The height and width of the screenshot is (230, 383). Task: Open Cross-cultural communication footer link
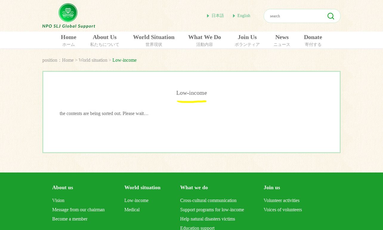click(x=208, y=201)
